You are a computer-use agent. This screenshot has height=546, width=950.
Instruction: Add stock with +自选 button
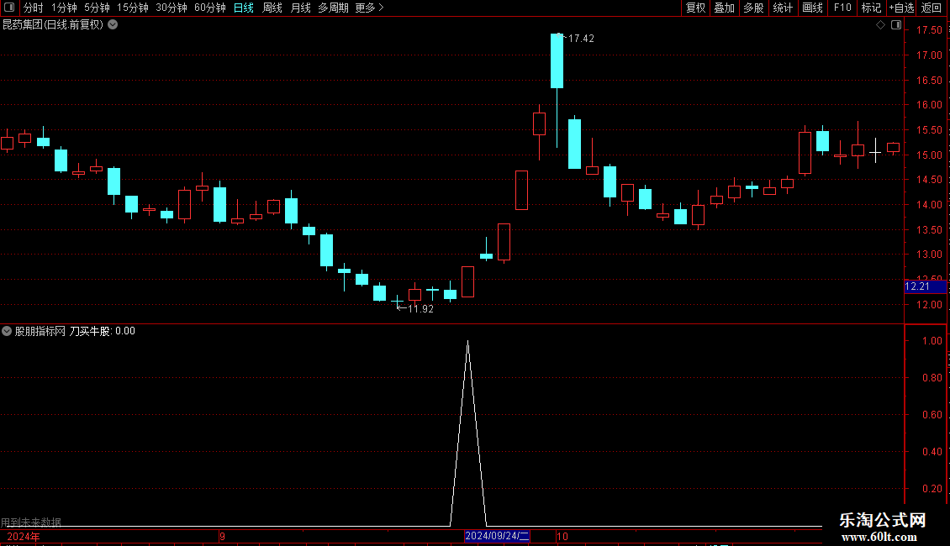coord(901,8)
